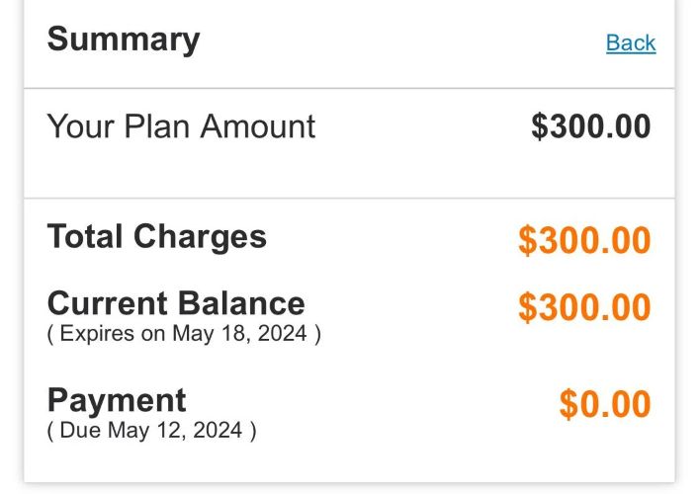
Task: Click the divider line above Total Charges
Action: (349, 199)
